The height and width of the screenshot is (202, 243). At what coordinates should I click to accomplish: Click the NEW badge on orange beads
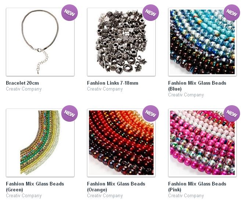point(150,113)
